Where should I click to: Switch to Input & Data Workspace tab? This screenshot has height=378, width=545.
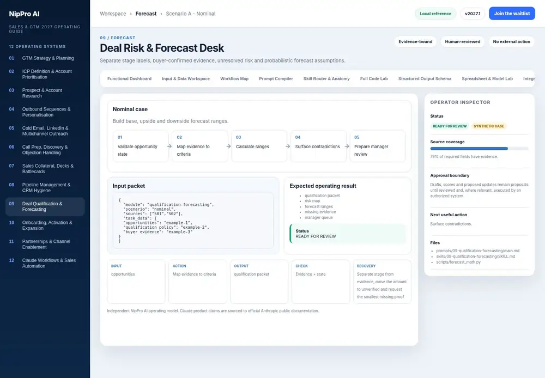[186, 79]
